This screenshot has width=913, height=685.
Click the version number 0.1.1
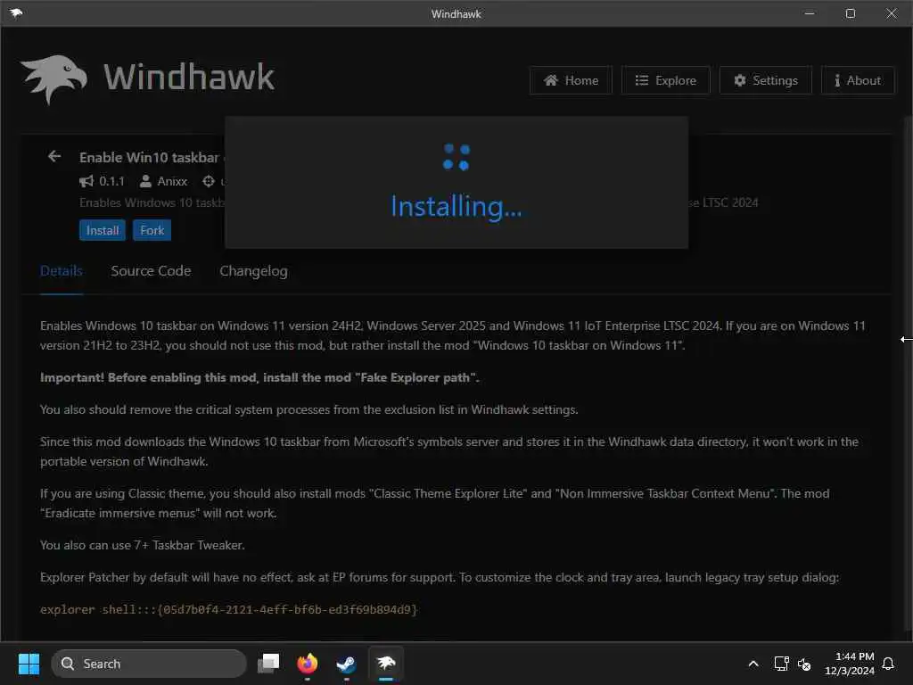(111, 181)
